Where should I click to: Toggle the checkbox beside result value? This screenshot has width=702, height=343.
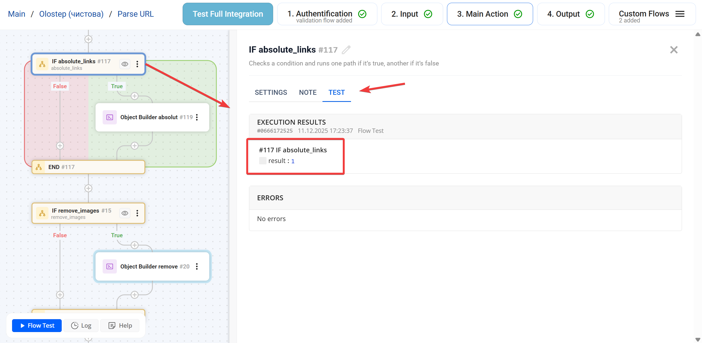[262, 161]
